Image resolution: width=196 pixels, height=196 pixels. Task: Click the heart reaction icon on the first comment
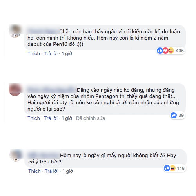tap(165, 51)
